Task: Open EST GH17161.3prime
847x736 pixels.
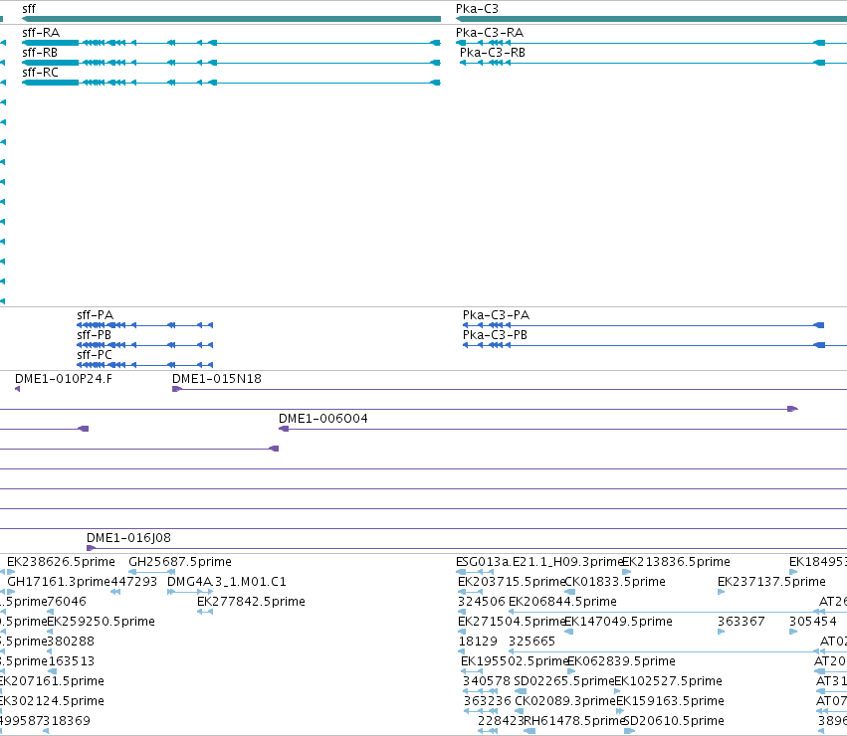Action: click(x=59, y=582)
